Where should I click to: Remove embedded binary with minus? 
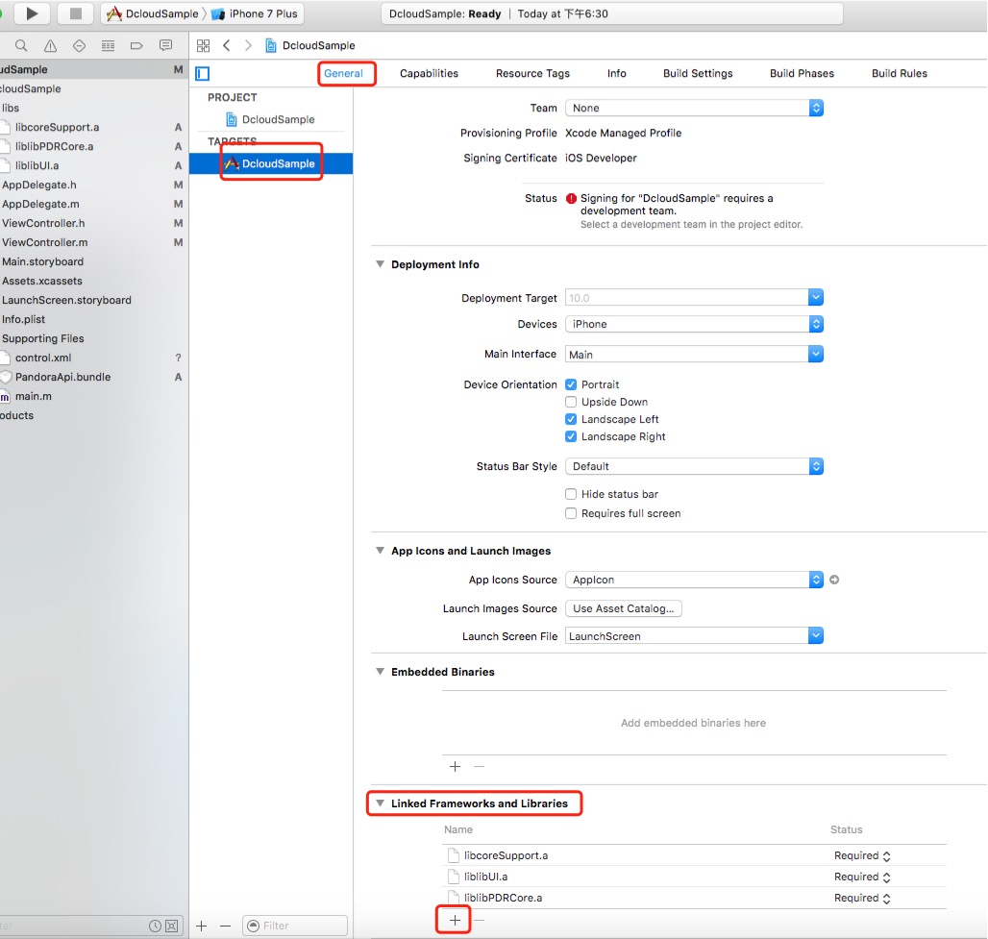tap(479, 766)
